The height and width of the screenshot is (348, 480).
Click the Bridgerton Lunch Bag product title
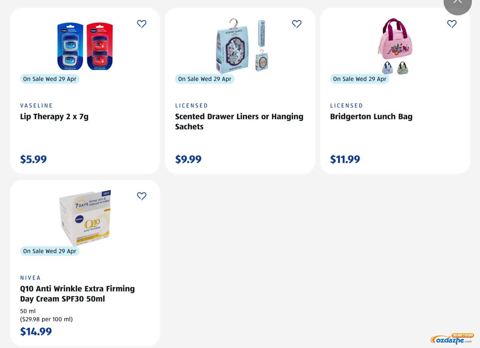pyautogui.click(x=371, y=117)
